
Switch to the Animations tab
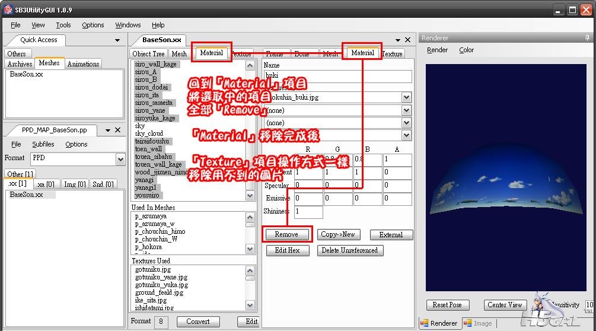coord(83,64)
